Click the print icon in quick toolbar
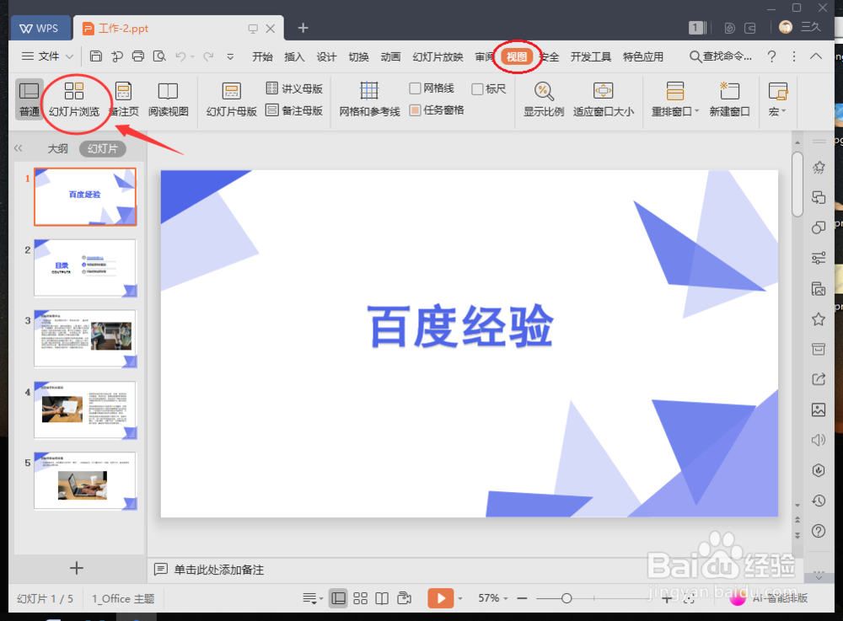Image resolution: width=843 pixels, height=621 pixels. click(x=138, y=56)
